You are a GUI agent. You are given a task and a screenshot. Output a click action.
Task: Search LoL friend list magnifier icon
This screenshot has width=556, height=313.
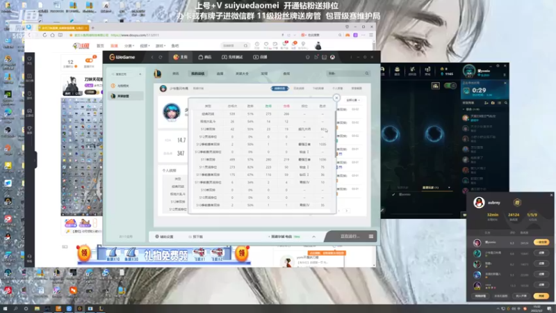(x=506, y=103)
